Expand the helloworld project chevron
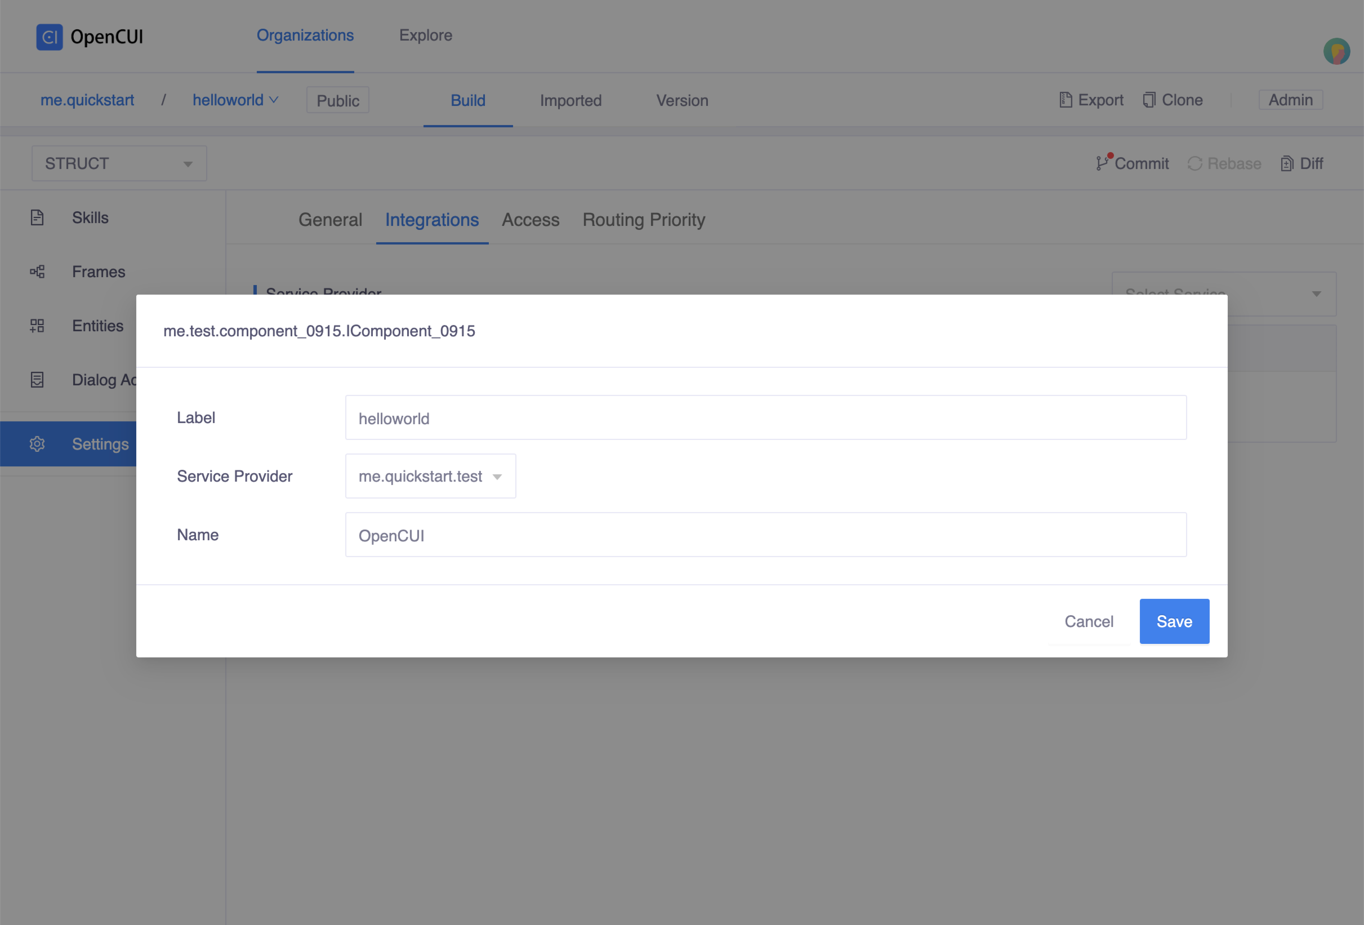Viewport: 1364px width, 925px height. 274,100
